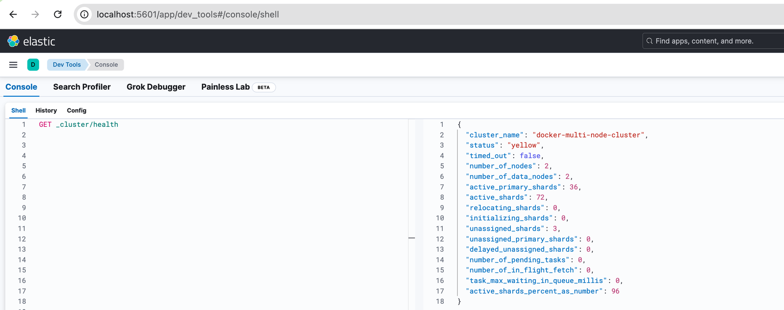Screen dimensions: 784x310
Task: Click the browser back arrow
Action: tap(13, 14)
